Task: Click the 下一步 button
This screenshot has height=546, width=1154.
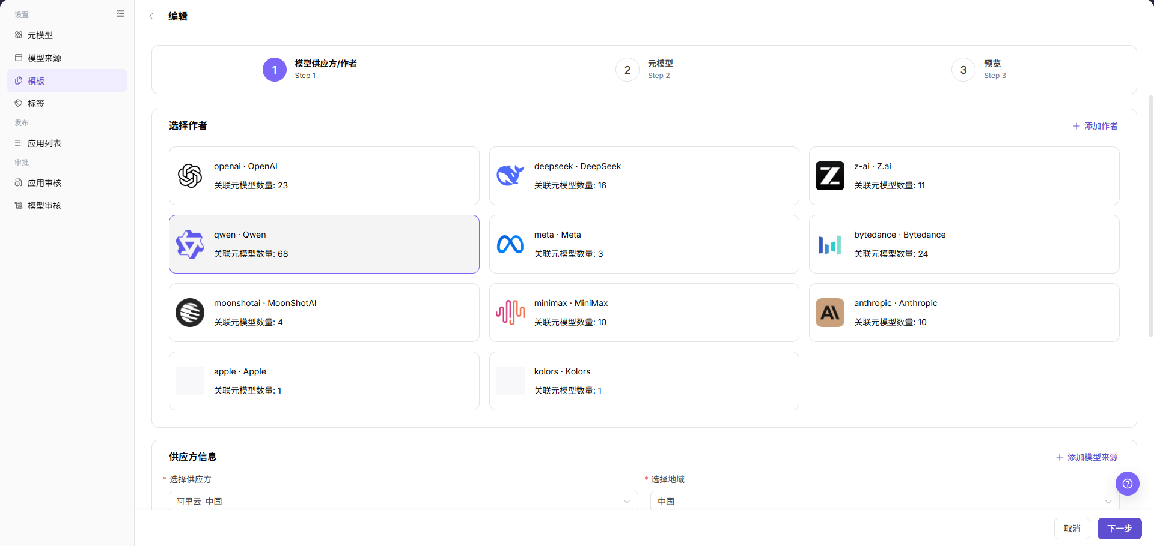Action: click(x=1120, y=529)
